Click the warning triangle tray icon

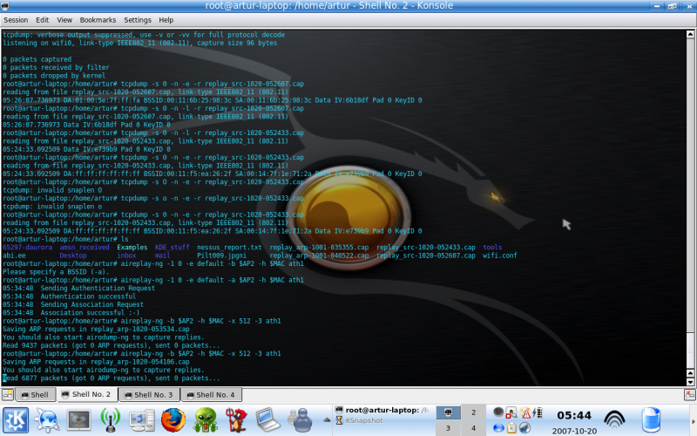pos(525,412)
